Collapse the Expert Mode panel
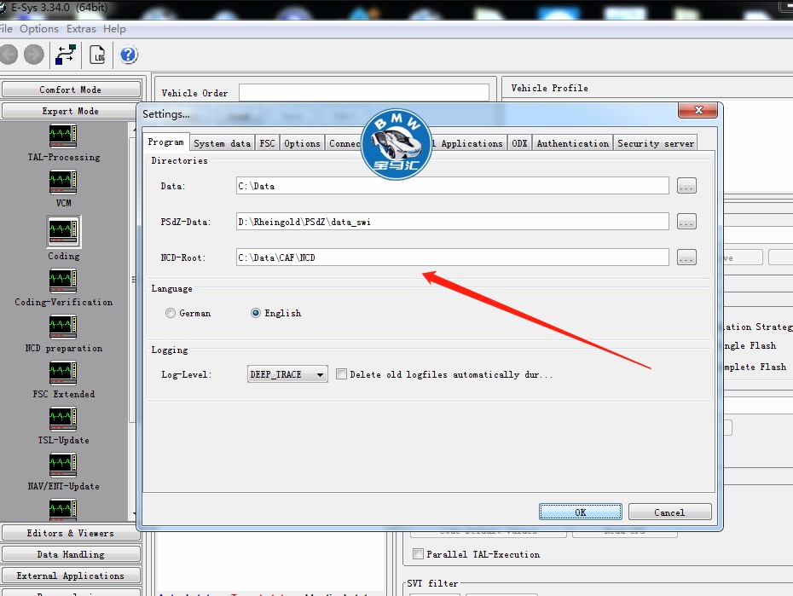 click(x=71, y=111)
